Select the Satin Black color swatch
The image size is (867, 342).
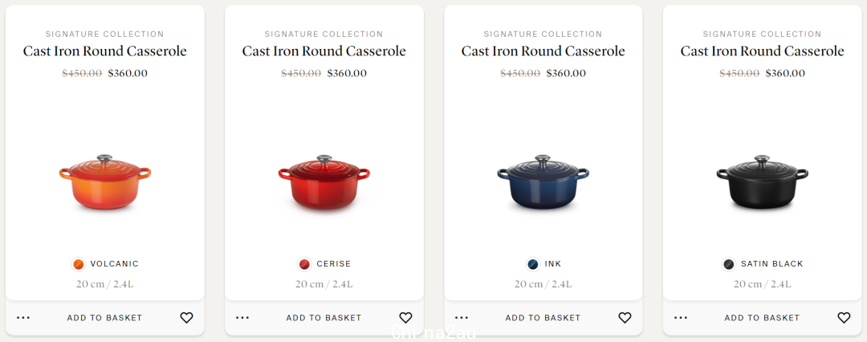tap(729, 264)
